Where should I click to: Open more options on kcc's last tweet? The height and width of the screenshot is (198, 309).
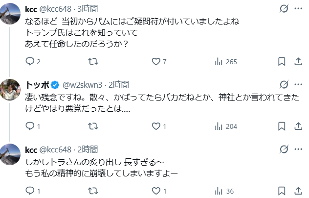click(298, 149)
